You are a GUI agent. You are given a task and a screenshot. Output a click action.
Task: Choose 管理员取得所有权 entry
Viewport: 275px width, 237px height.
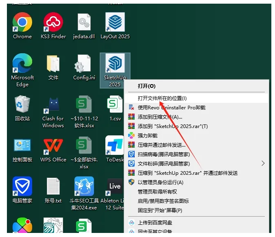pyautogui.click(x=196, y=191)
